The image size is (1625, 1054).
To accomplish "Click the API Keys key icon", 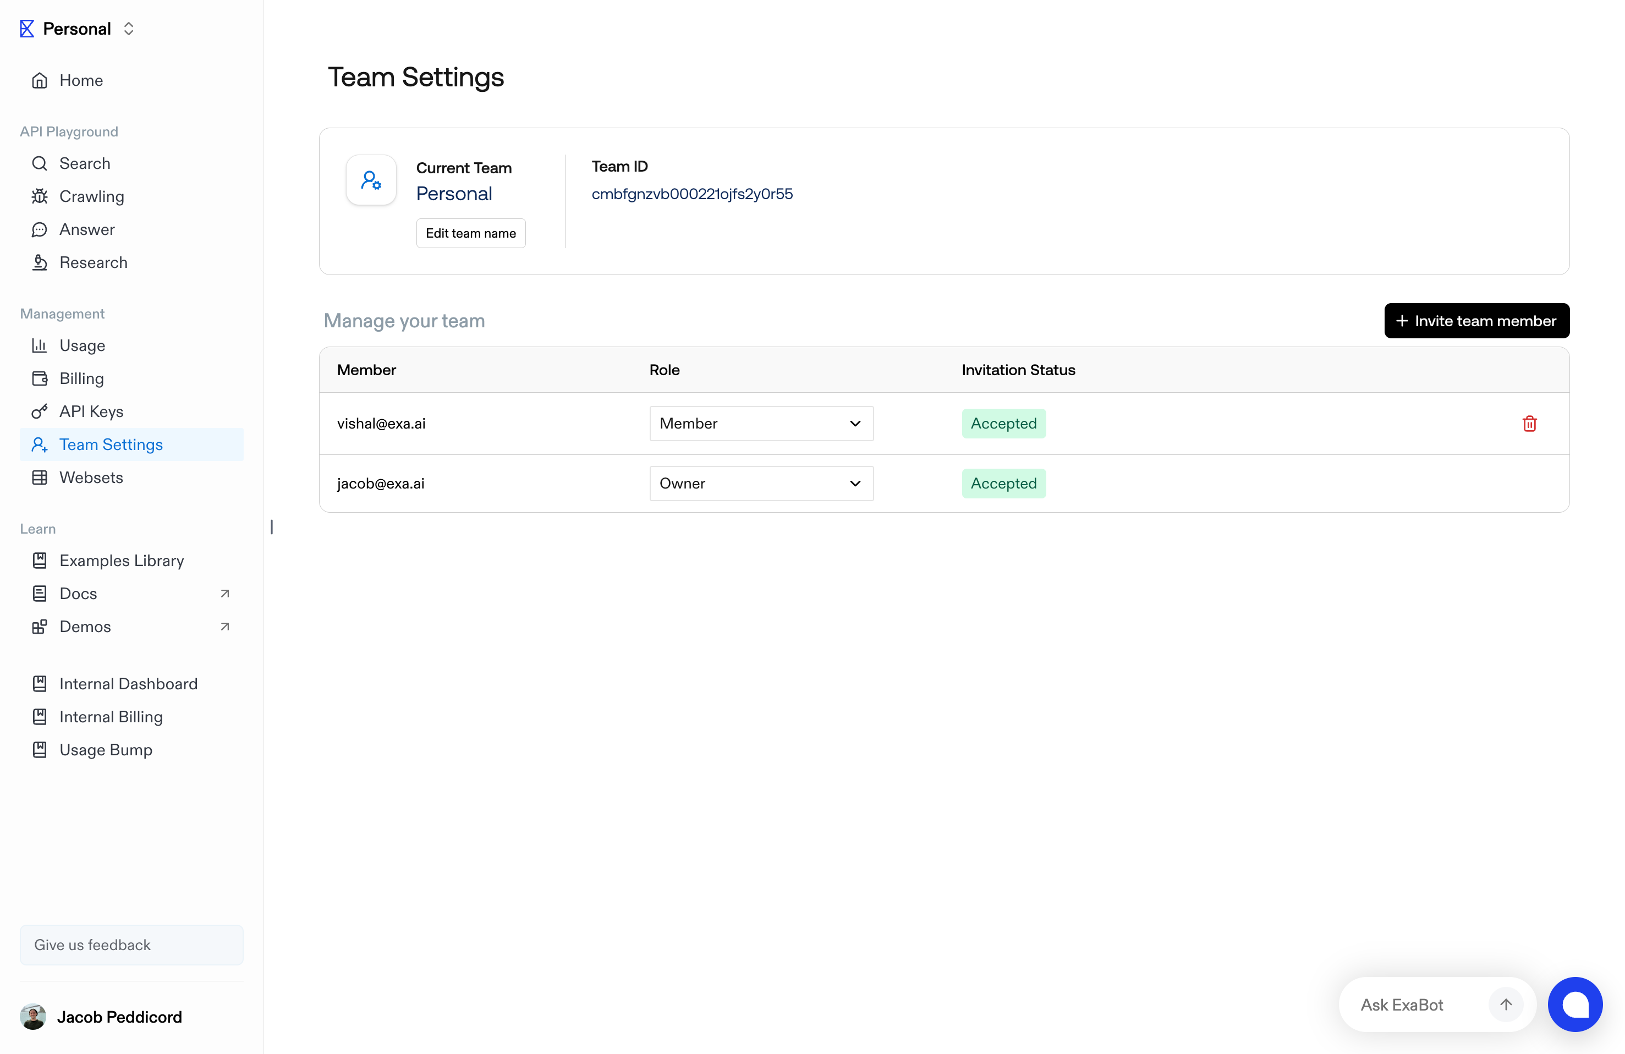I will 40,411.
